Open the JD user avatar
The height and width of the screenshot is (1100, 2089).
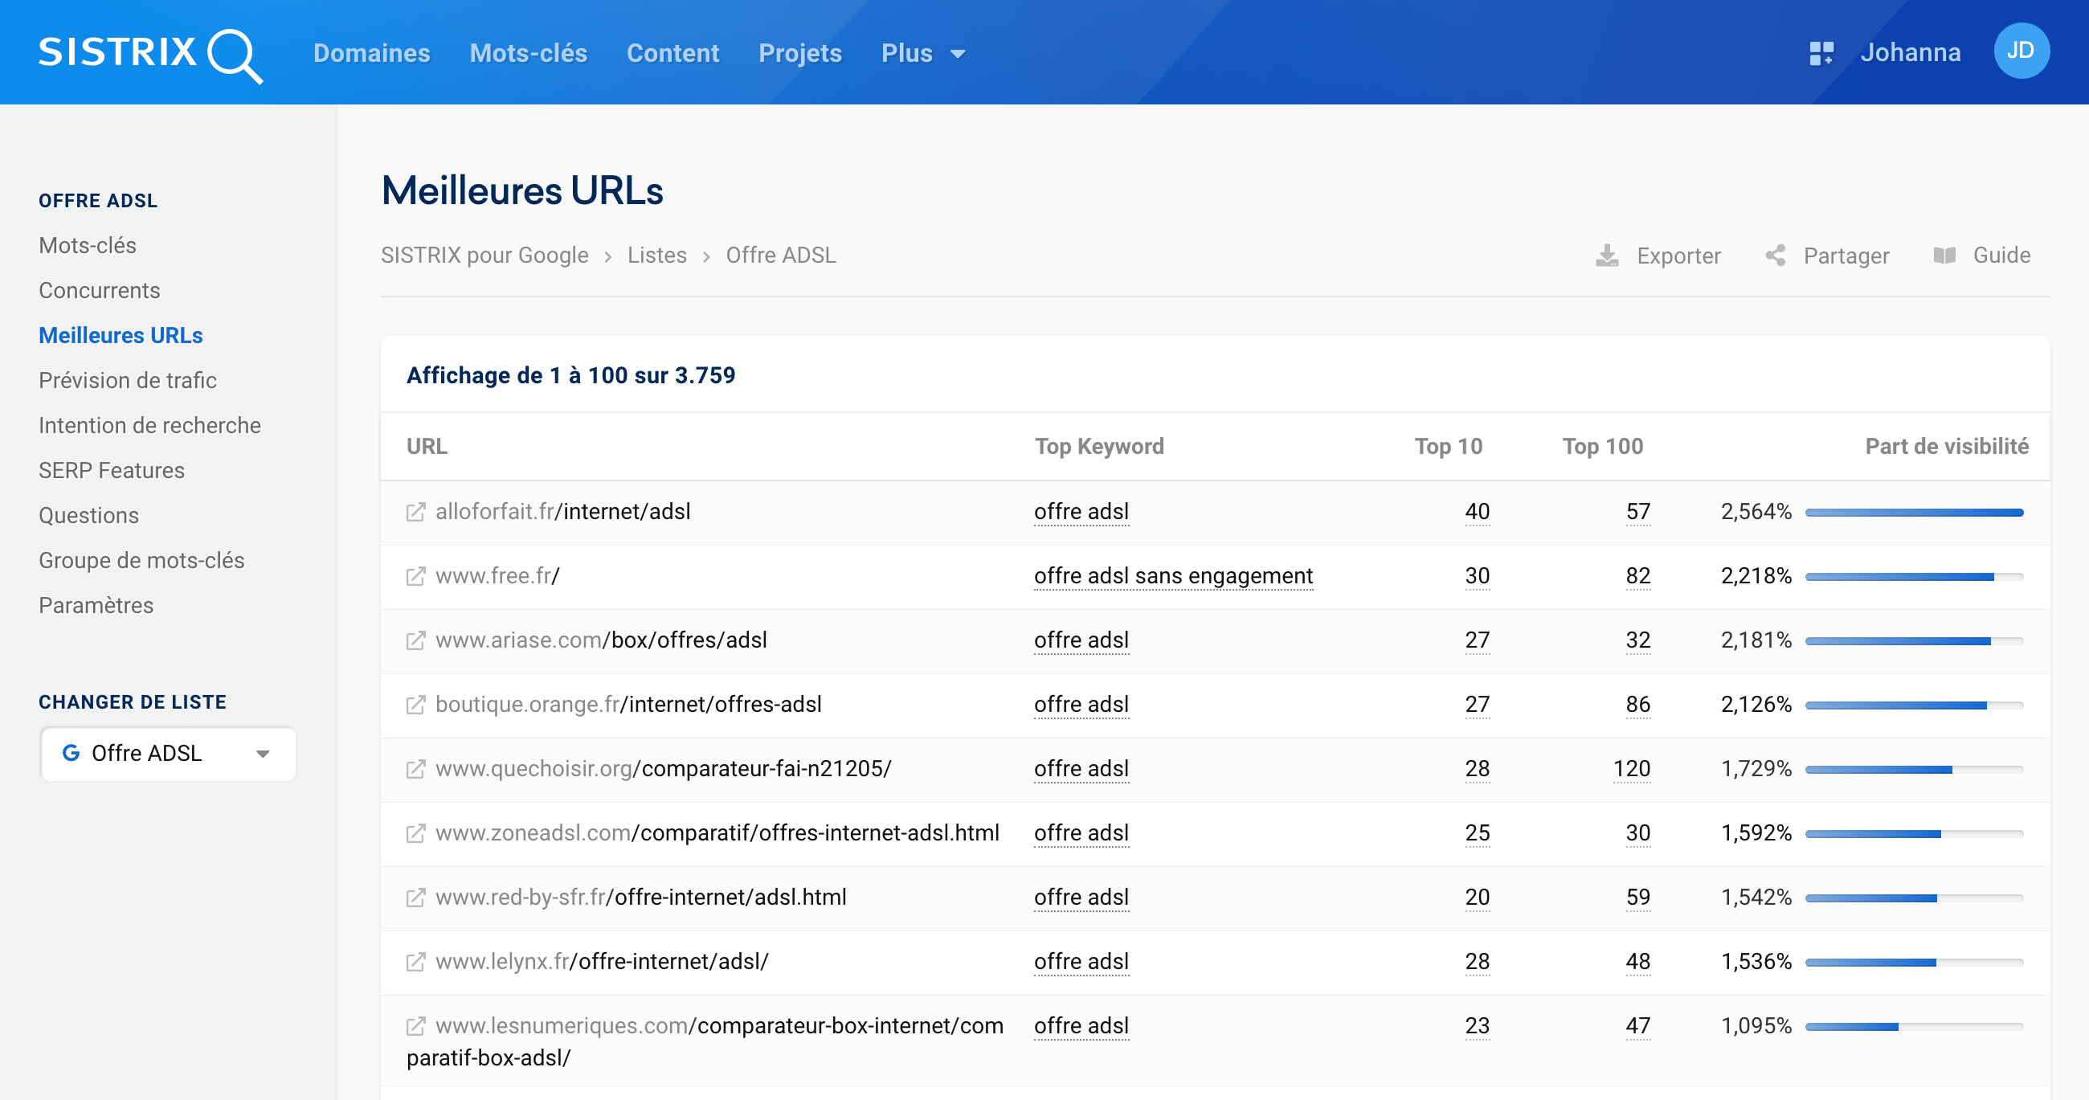pyautogui.click(x=2021, y=51)
